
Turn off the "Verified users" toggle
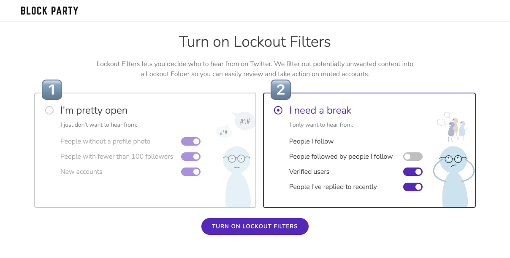pos(413,172)
